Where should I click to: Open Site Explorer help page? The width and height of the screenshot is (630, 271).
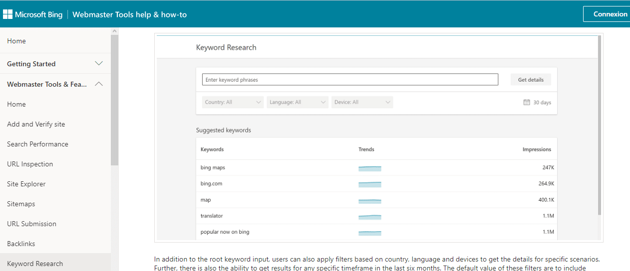[x=26, y=184]
